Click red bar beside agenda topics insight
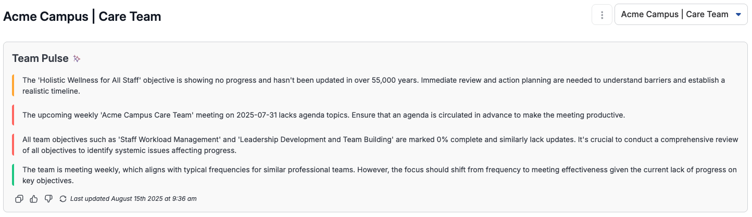 13,115
